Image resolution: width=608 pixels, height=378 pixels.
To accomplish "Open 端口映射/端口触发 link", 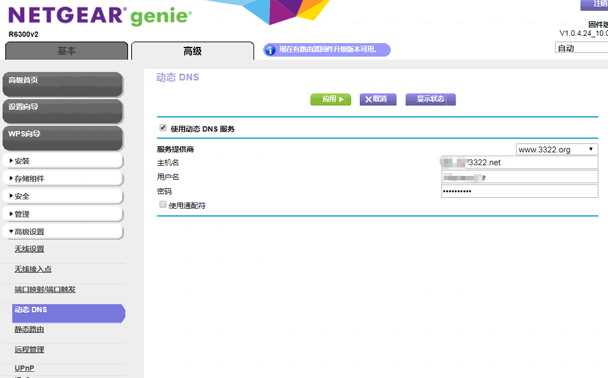I will click(x=45, y=289).
